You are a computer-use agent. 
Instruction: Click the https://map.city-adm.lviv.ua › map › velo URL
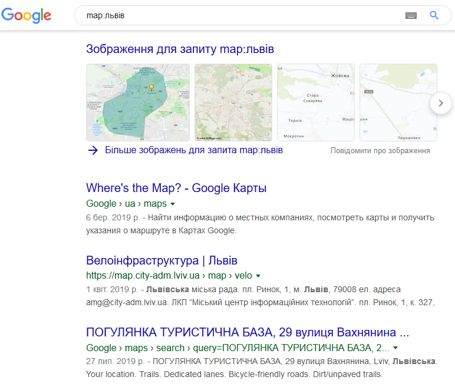pyautogui.click(x=169, y=276)
